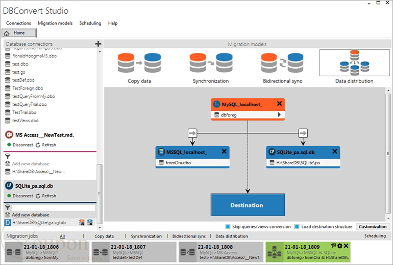Remove SQLite_pa.sql.db destination node with X

click(x=335, y=151)
